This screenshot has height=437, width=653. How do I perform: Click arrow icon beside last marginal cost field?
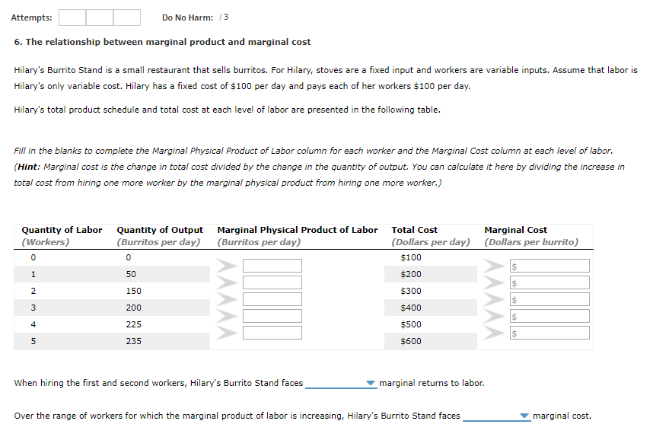tap(493, 333)
